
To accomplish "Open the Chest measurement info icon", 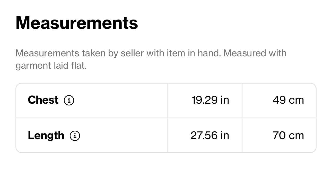I will pos(69,100).
